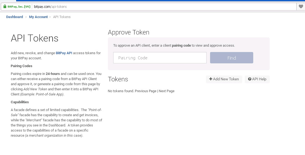The width and height of the screenshot is (305, 155).
Task: Go to Next Page of tokens
Action: tap(167, 91)
